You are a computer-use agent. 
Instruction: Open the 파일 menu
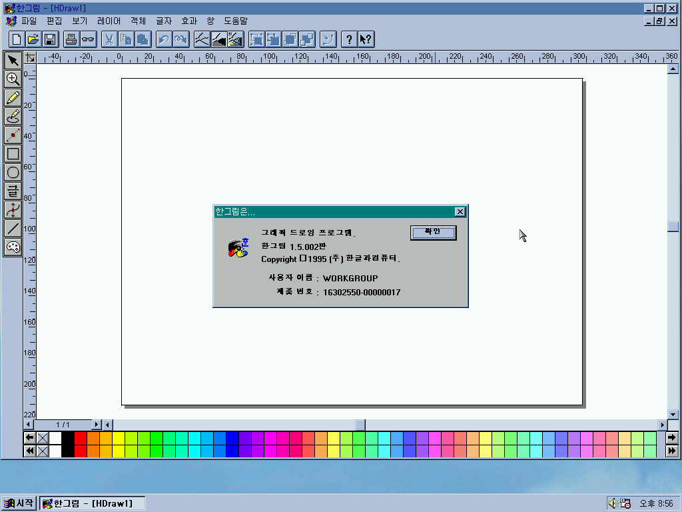[x=29, y=21]
